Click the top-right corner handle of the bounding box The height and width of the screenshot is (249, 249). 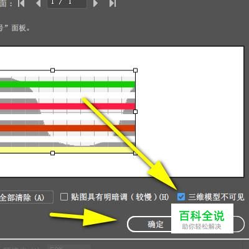(135, 70)
